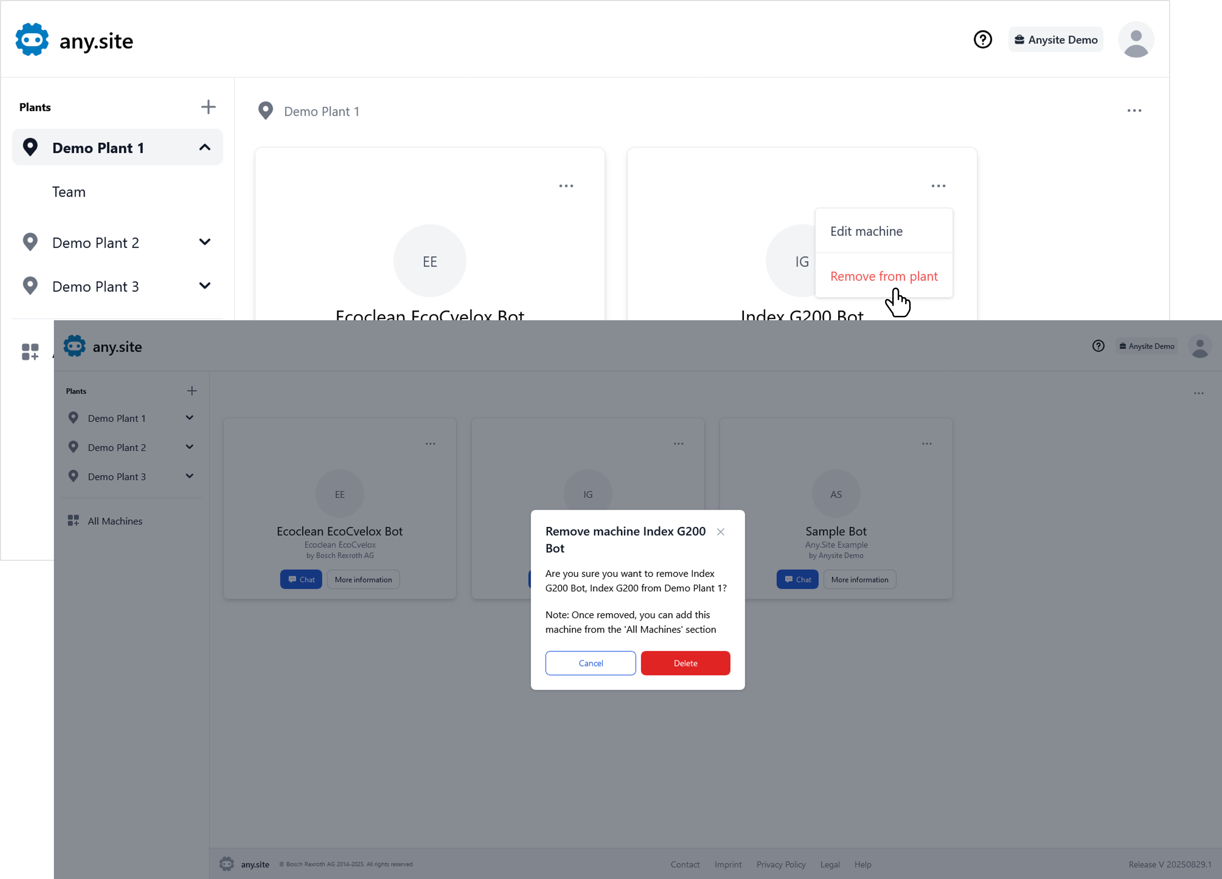This screenshot has width=1222, height=879.
Task: Click the help question-mark icon in top header
Action: point(982,40)
